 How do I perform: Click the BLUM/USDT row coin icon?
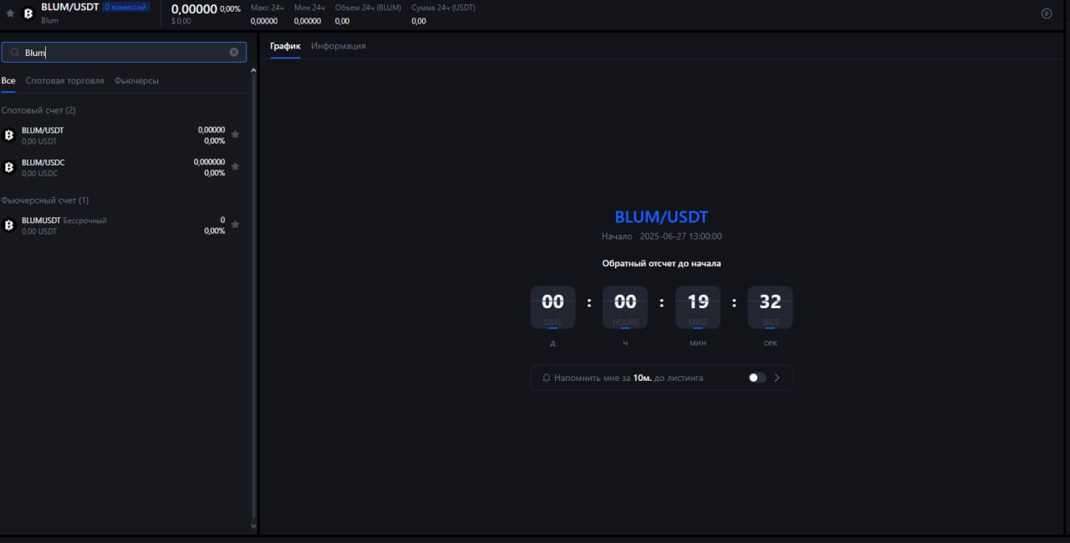click(x=9, y=135)
